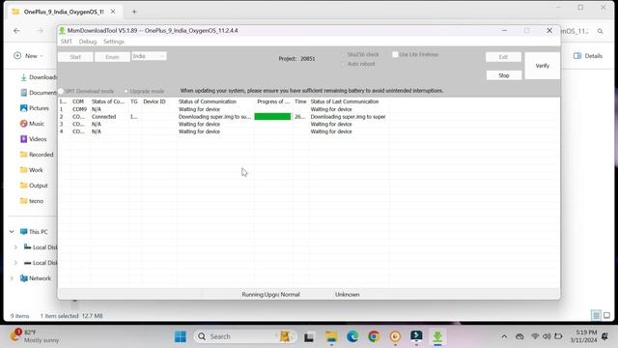Launch Microsoft Edge from the taskbar
This screenshot has width=618, height=348.
pos(352,336)
